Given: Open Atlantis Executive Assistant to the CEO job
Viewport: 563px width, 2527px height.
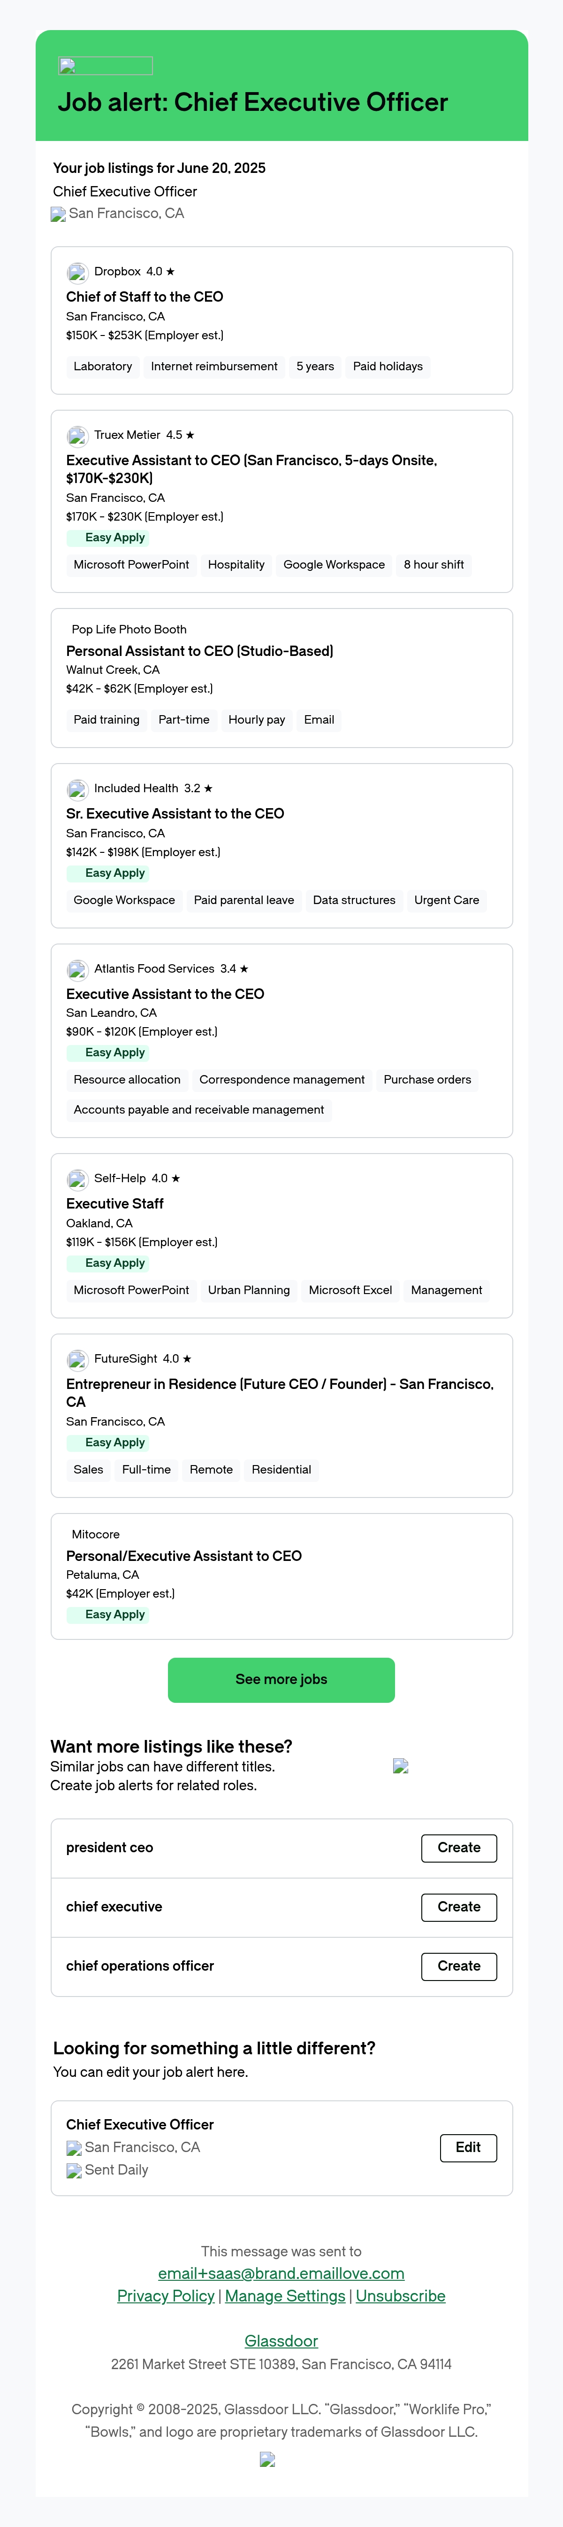Looking at the screenshot, I should coord(166,994).
